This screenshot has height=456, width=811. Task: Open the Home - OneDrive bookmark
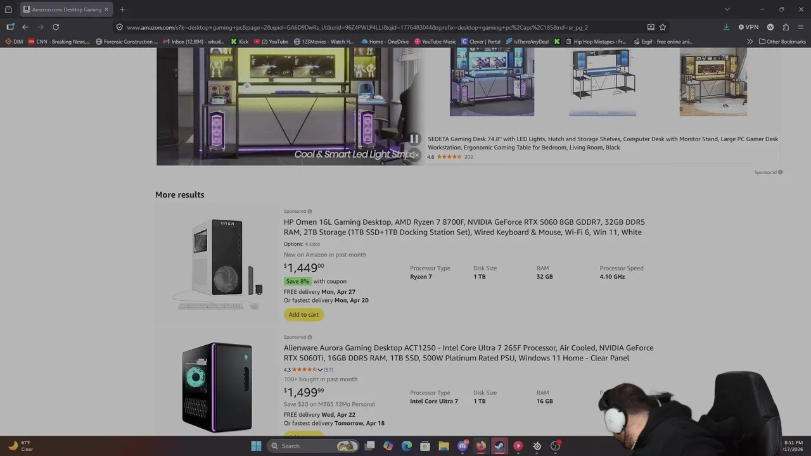click(385, 42)
